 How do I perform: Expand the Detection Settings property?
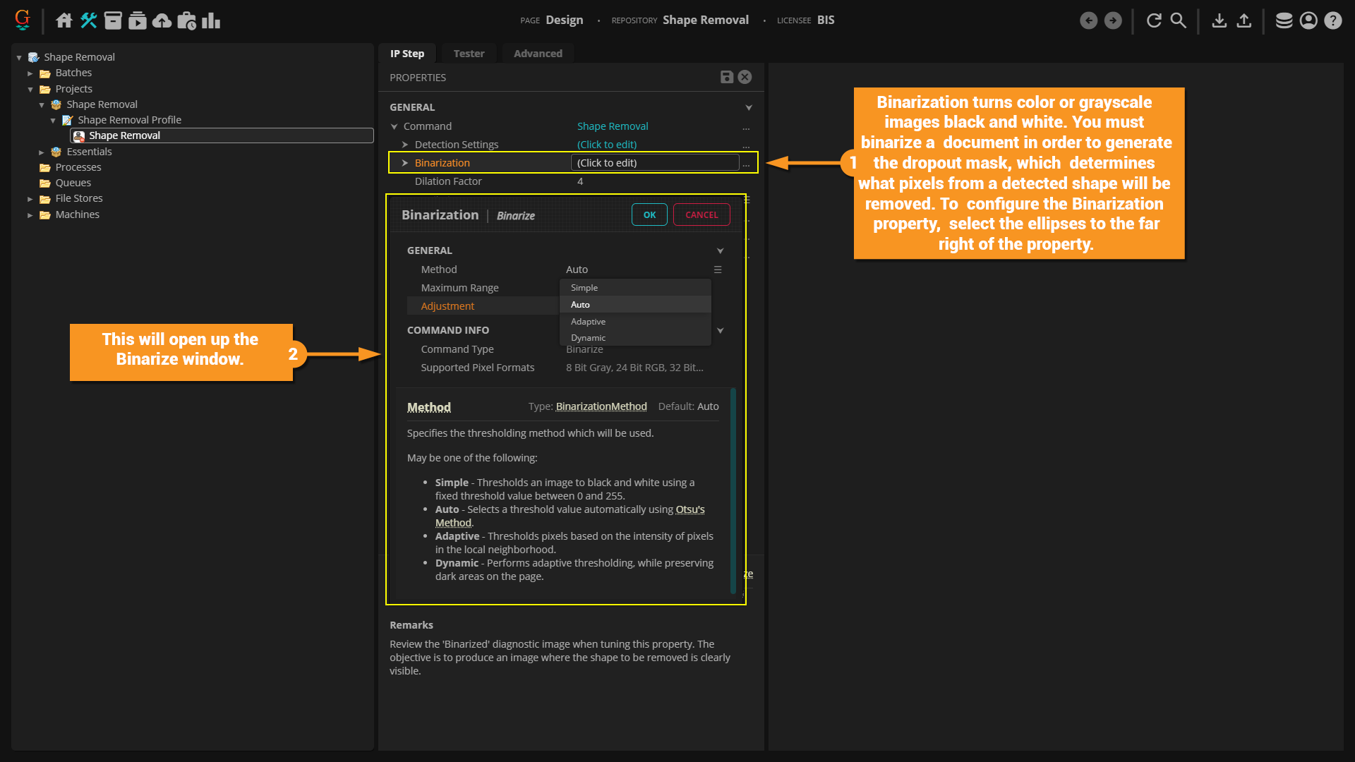point(405,145)
